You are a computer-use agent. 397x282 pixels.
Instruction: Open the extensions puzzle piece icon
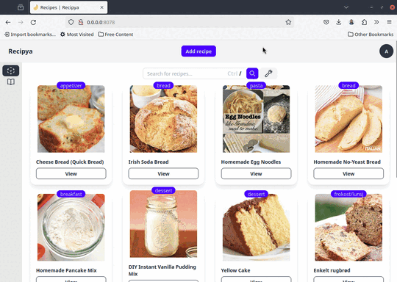tap(364, 22)
